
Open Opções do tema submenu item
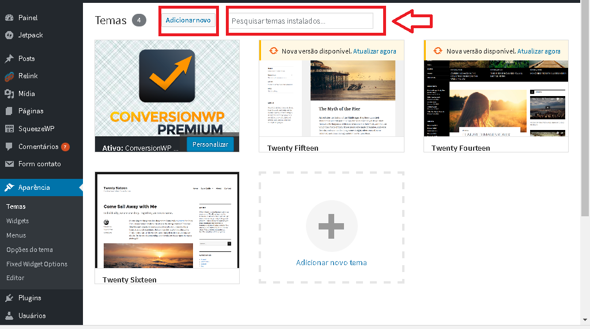point(29,250)
